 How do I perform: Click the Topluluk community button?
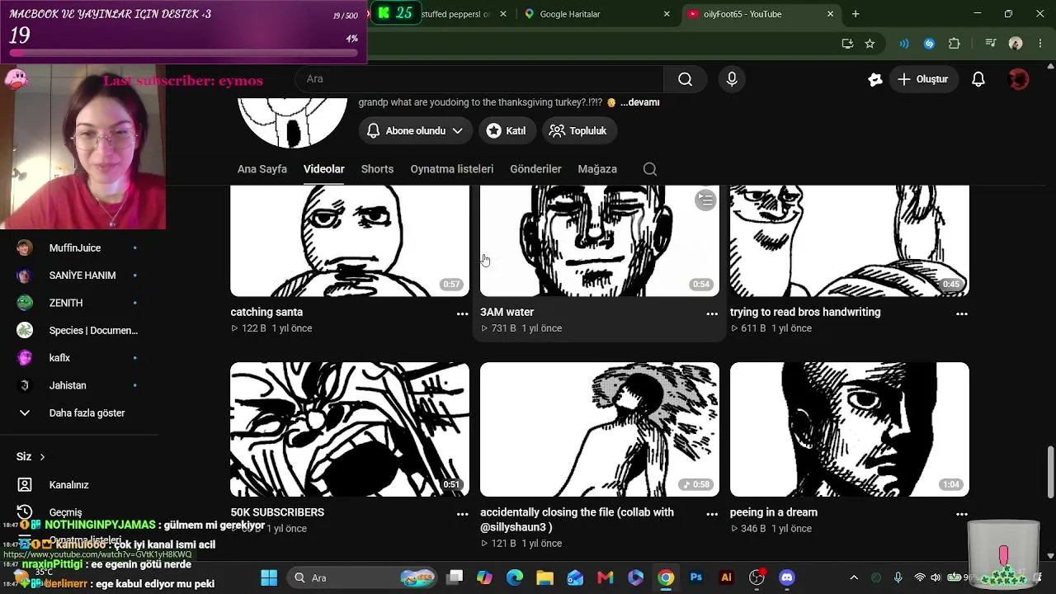(578, 130)
